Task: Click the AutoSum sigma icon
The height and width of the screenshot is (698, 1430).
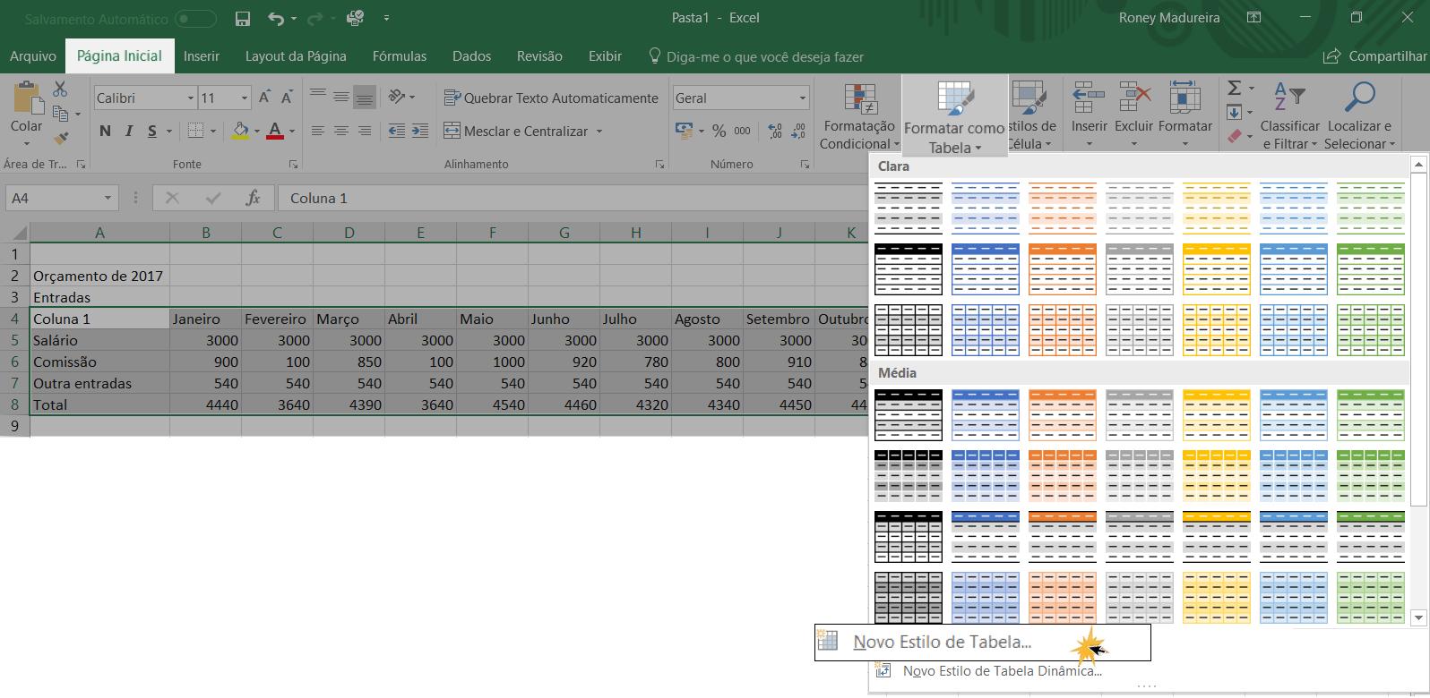Action: pos(1235,88)
